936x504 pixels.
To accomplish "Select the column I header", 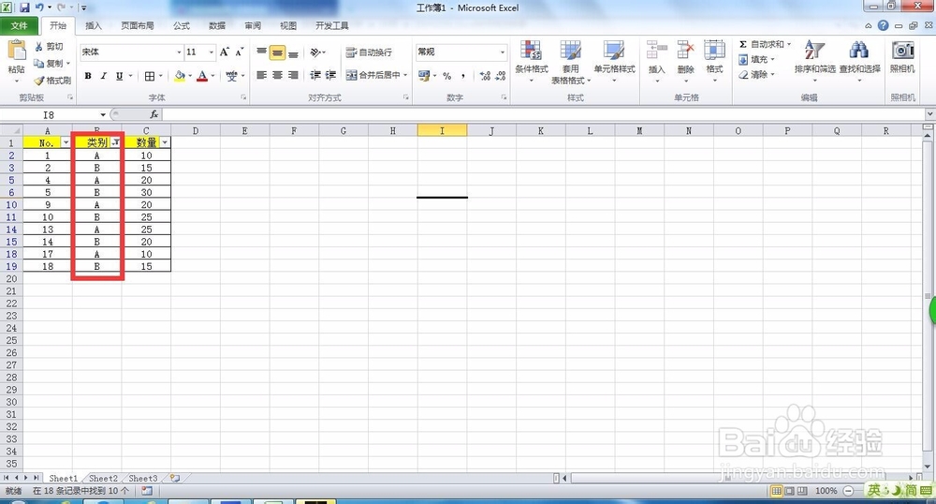I will click(442, 131).
